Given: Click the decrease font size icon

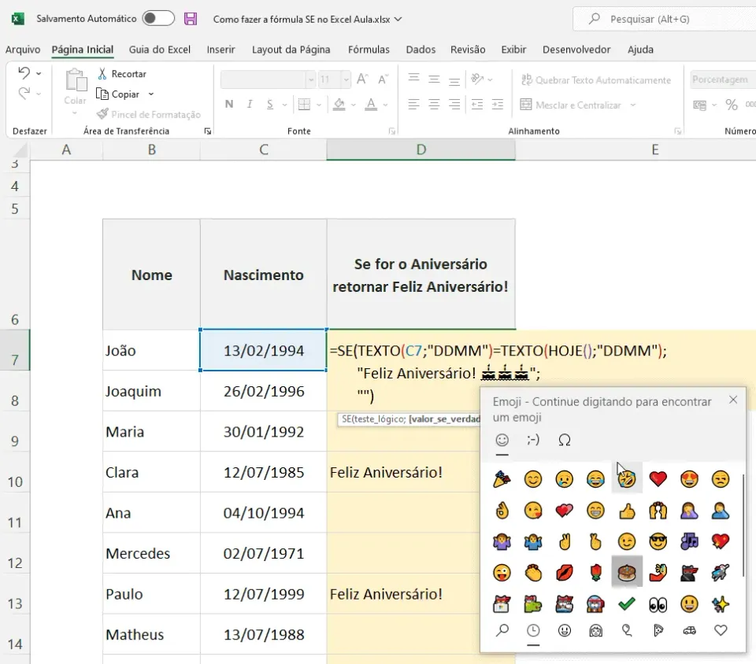Looking at the screenshot, I should point(383,79).
